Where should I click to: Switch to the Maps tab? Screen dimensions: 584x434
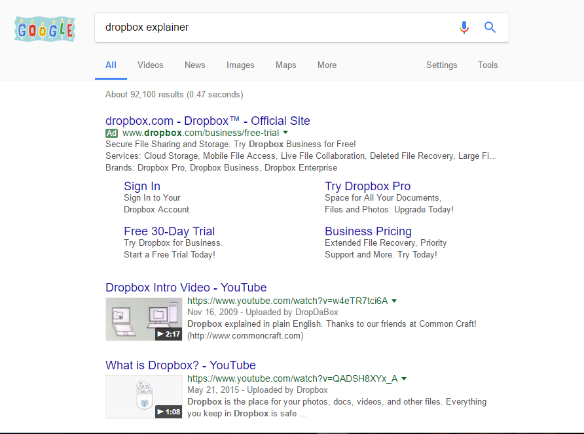(285, 65)
